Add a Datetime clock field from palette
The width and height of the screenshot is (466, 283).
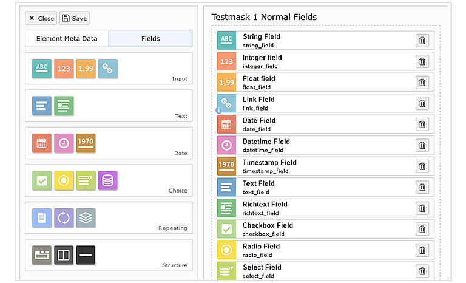point(64,143)
